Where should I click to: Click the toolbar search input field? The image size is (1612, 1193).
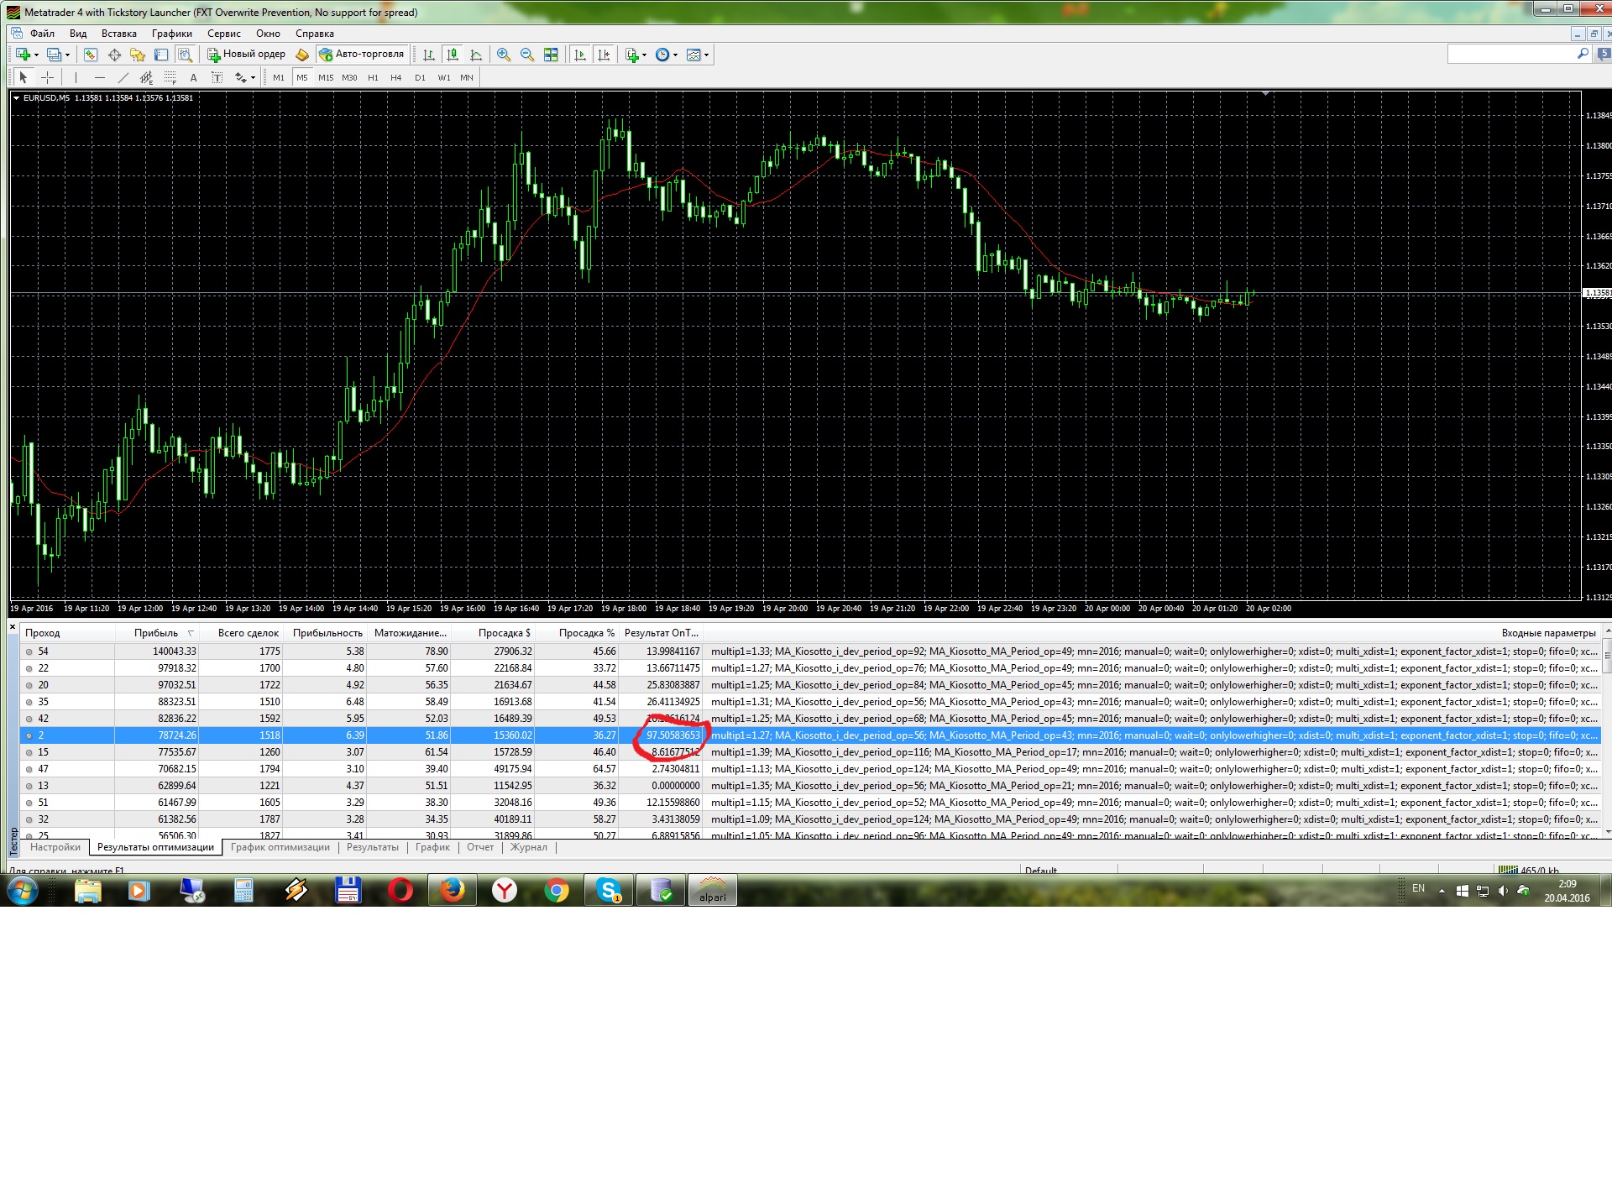coord(1512,54)
